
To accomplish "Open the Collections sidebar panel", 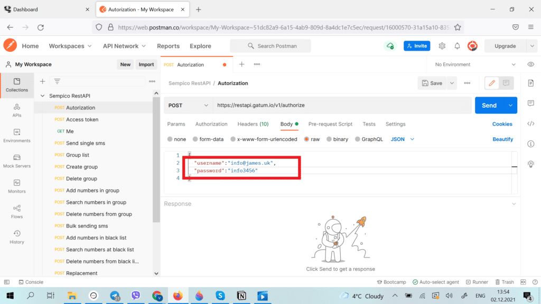I will [x=16, y=85].
